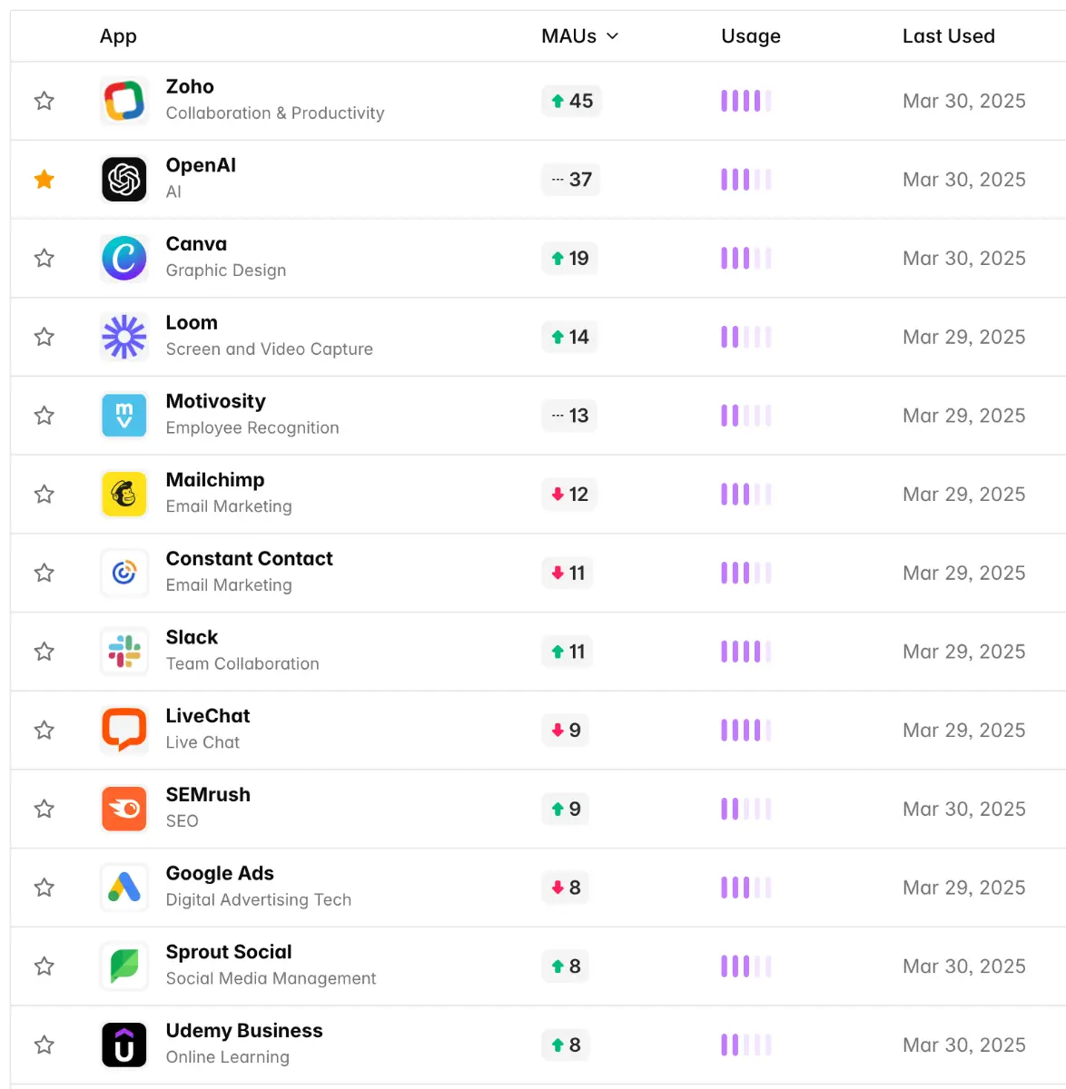Open the LiveChat app icon
The image size is (1066, 1089).
click(124, 731)
